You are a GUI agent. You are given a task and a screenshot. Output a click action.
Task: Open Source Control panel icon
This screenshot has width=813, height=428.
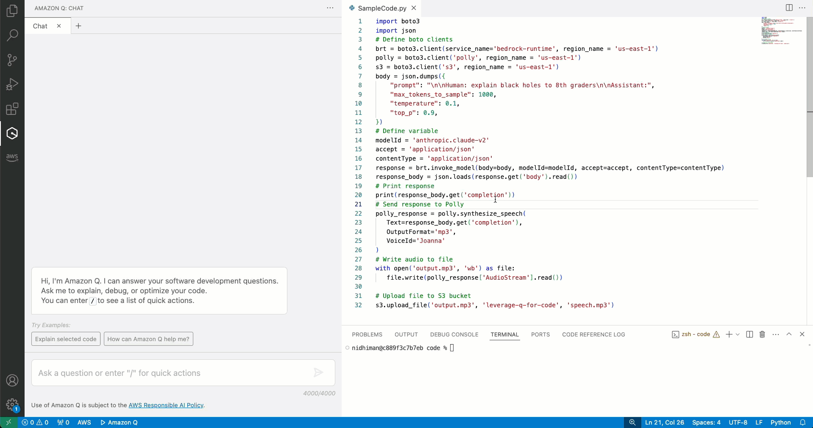coord(12,60)
